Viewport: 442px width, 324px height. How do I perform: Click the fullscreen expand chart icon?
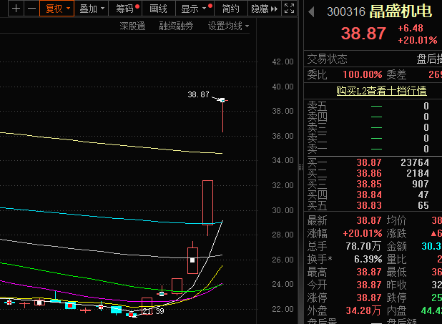click(x=289, y=9)
